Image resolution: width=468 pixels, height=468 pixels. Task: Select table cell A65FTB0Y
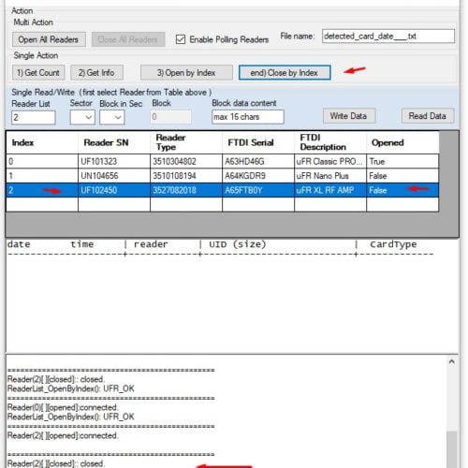258,190
